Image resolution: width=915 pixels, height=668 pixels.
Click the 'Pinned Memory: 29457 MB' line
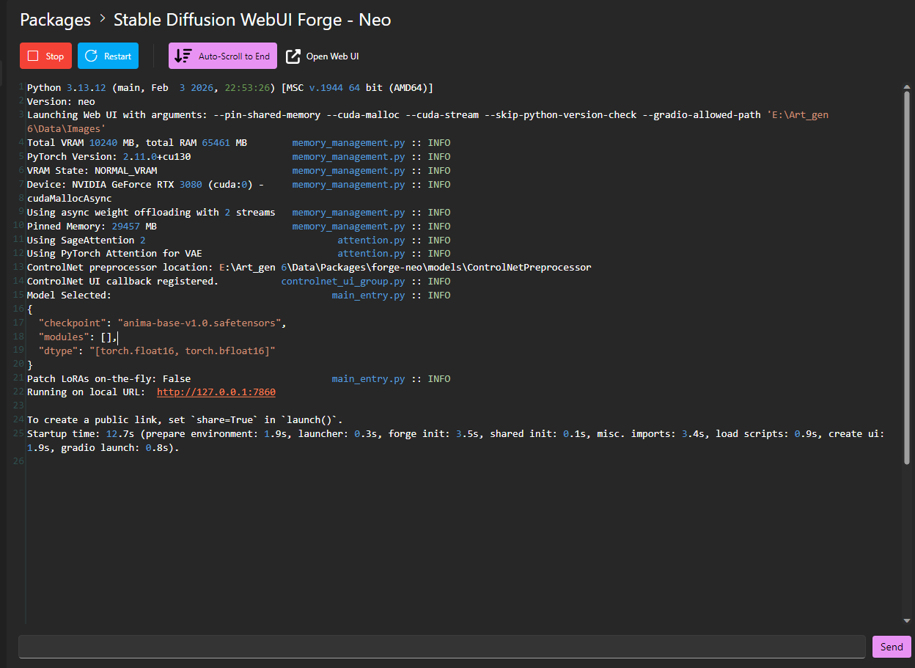92,226
